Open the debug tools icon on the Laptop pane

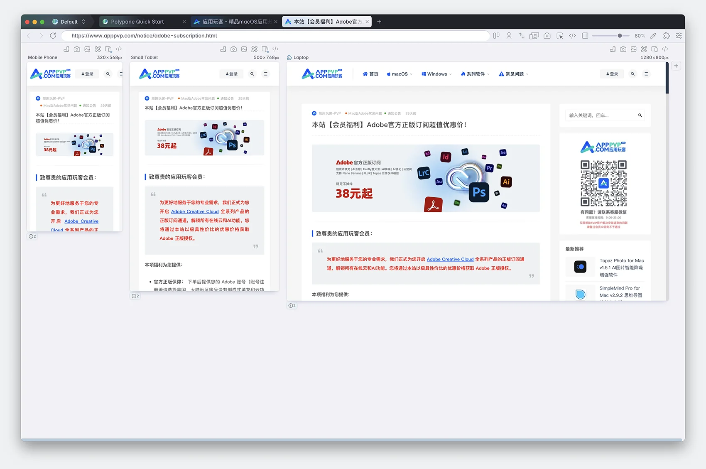(x=644, y=49)
